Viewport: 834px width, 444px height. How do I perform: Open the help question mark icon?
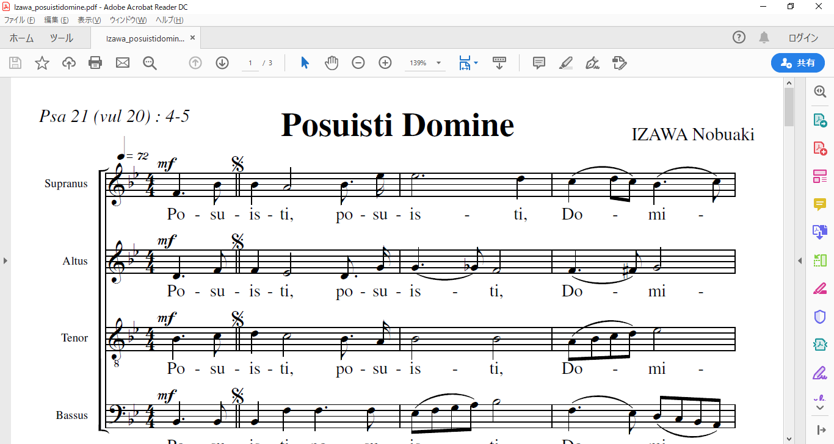click(739, 38)
